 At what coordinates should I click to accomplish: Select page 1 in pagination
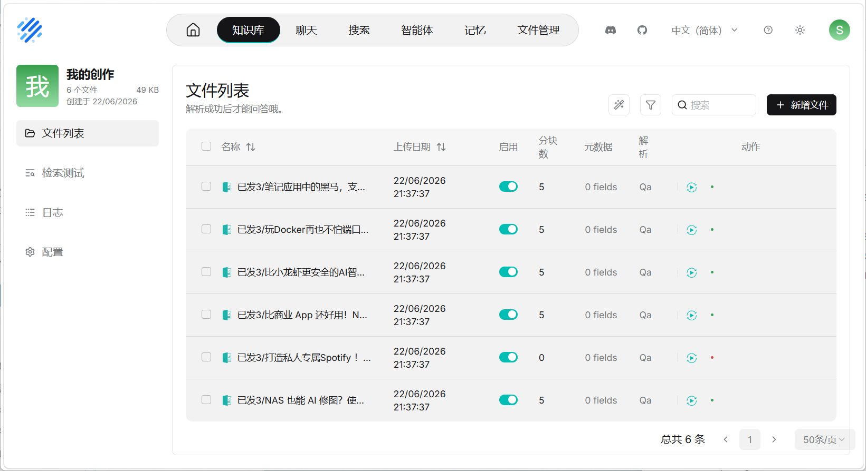pos(750,439)
